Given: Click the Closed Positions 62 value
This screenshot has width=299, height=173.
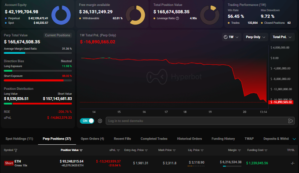Looking at the screenshot, I should point(289,23).
